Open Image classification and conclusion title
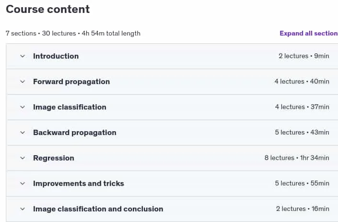The width and height of the screenshot is (338, 222). (98, 209)
